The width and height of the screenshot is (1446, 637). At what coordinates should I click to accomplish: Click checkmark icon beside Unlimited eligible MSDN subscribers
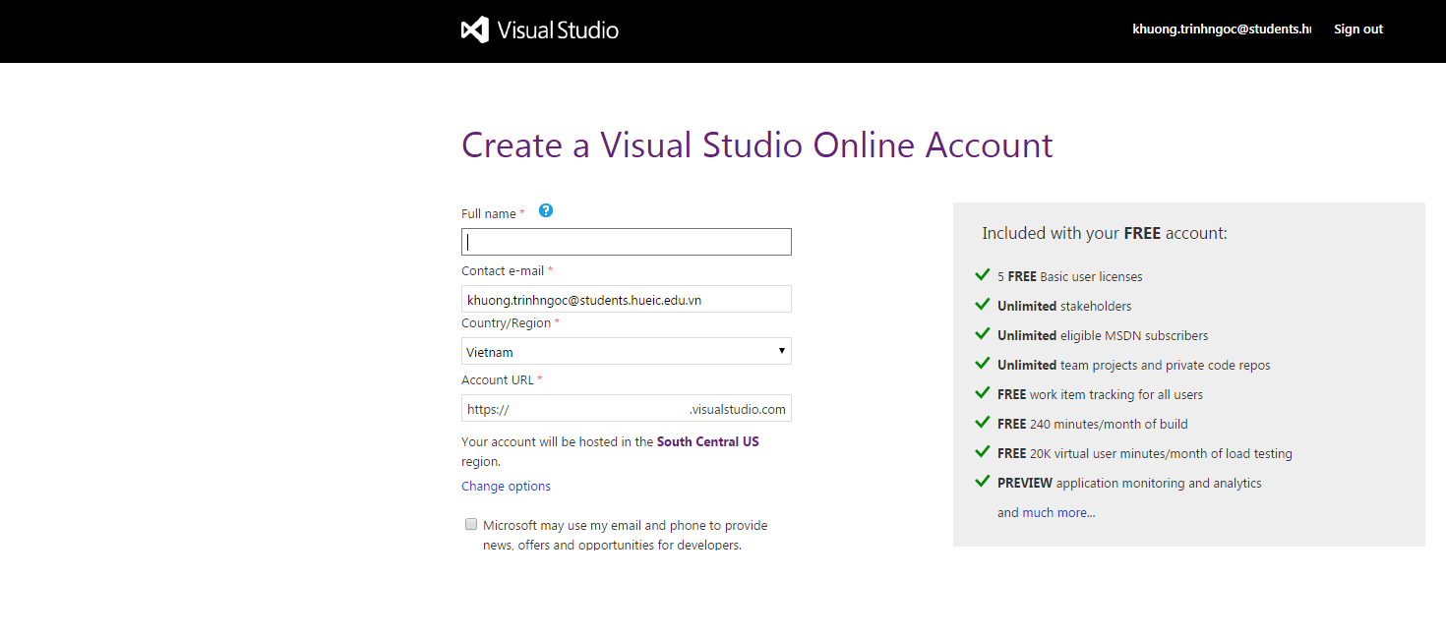tap(982, 334)
